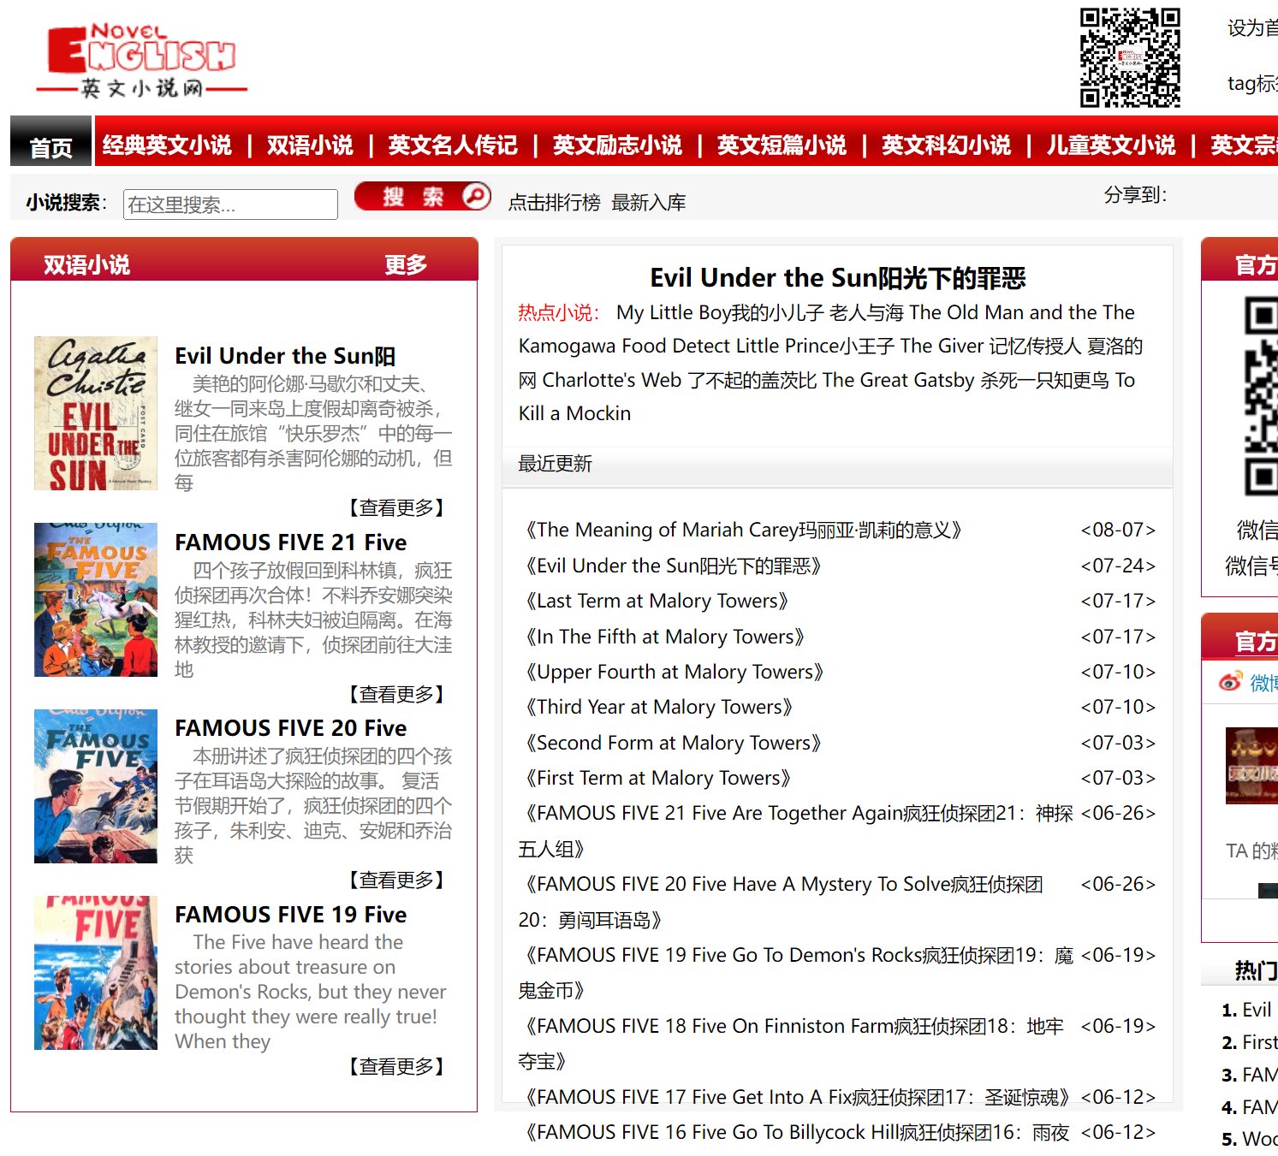Open FAMOUS FIVE 19 Five Go To Demon's Rocks
The height and width of the screenshot is (1156, 1278).
[x=796, y=973]
